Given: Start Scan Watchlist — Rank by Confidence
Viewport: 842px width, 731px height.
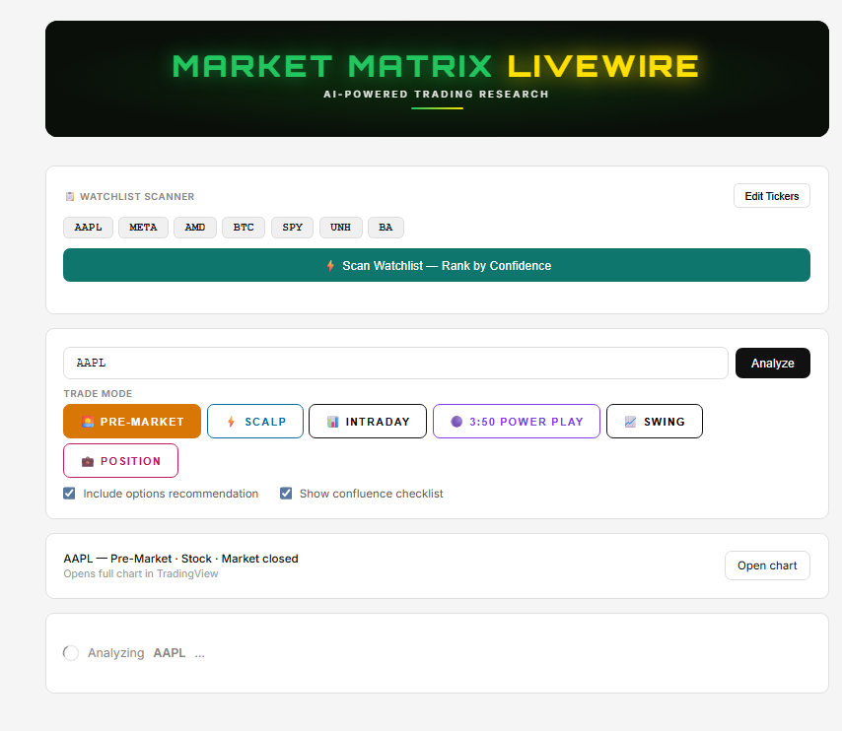Looking at the screenshot, I should click(437, 265).
